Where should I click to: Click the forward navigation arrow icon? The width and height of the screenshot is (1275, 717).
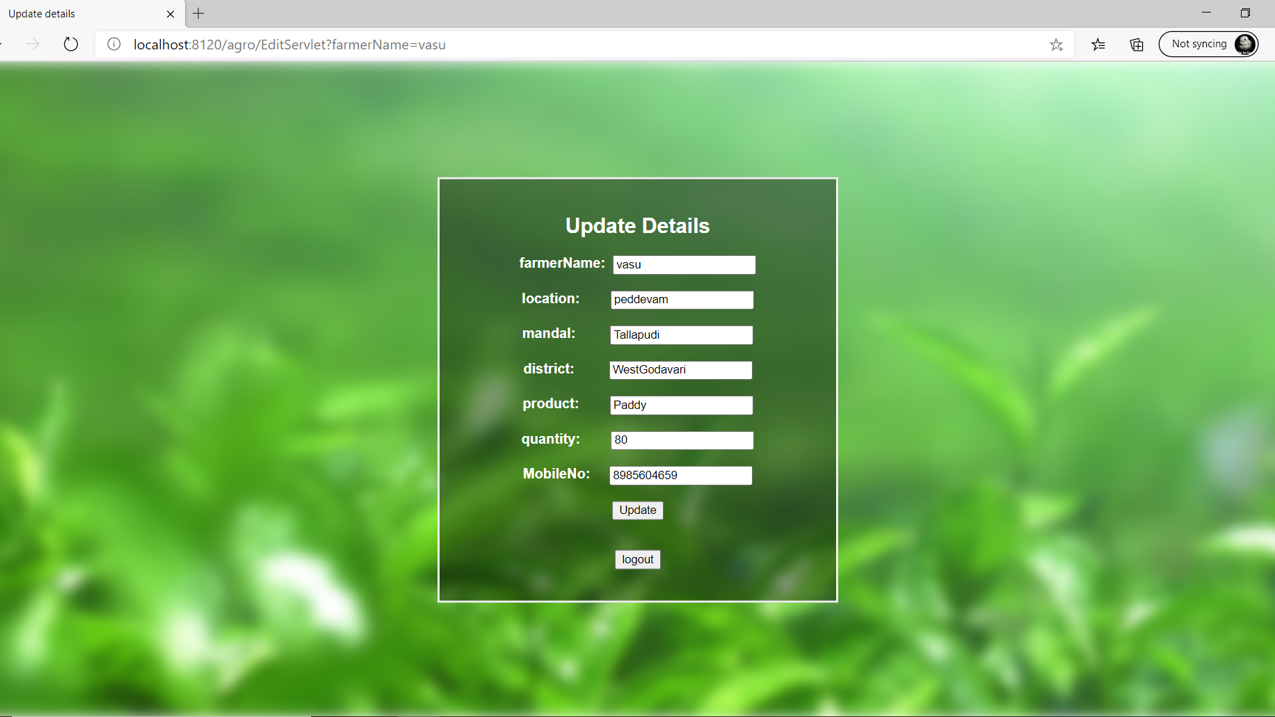point(33,44)
